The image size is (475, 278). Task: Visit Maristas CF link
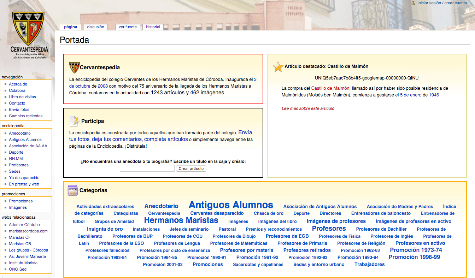click(20, 237)
